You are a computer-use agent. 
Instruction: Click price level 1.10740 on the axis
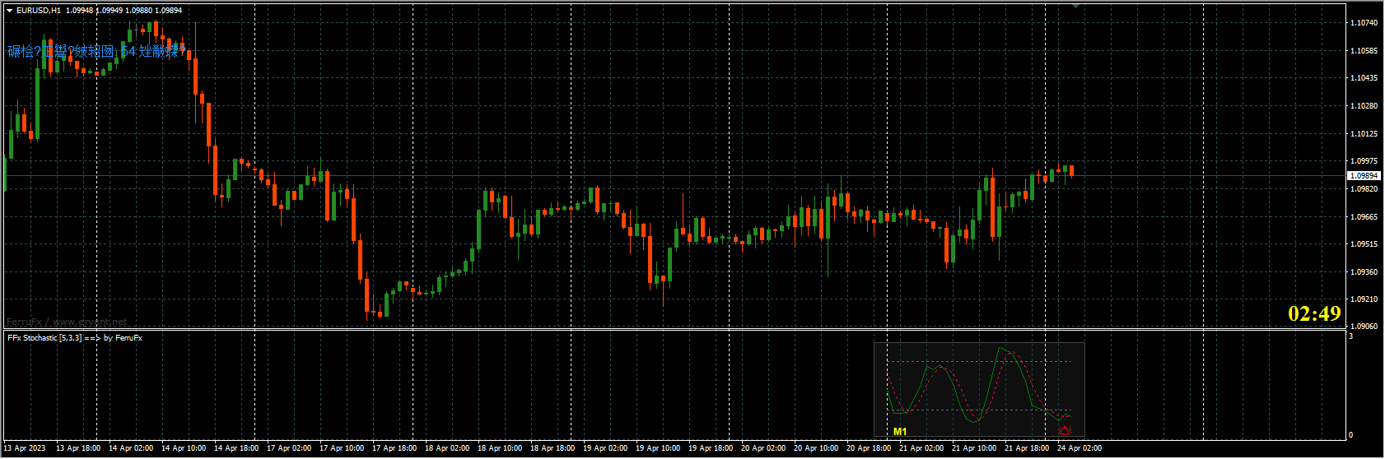tap(1364, 23)
